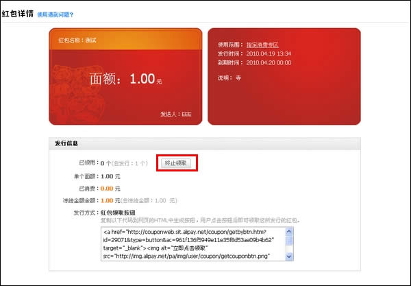Click the 冻结金额余额 1.00 元 value
The image size is (411, 286).
tap(110, 201)
